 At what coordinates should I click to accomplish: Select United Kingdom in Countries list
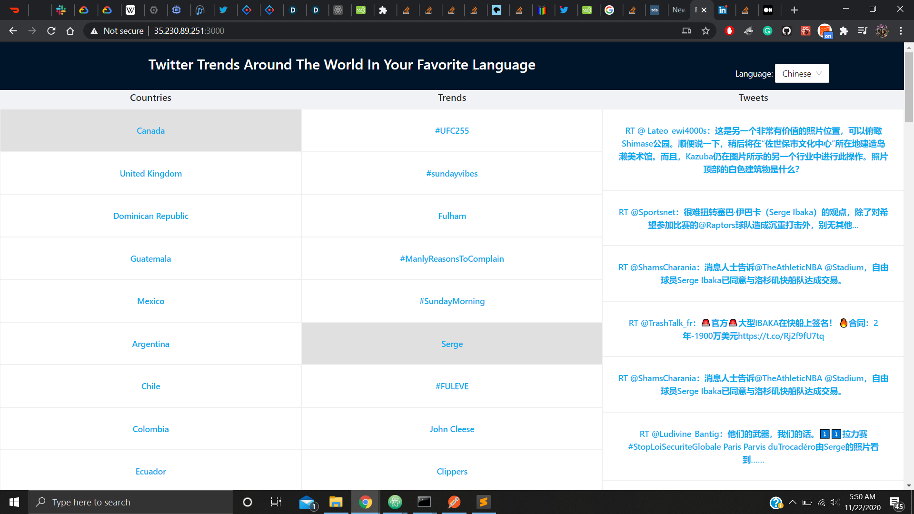coord(150,173)
